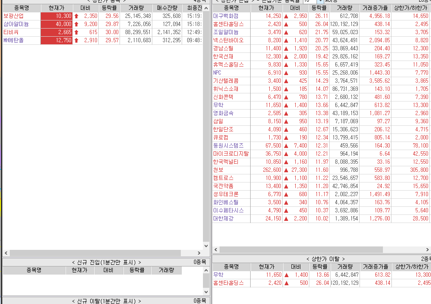Select 홈센타홀딩스 in 상한가 근접 table

(x=228, y=24)
